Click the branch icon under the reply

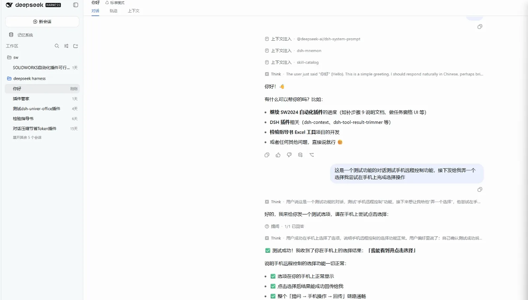point(312,155)
